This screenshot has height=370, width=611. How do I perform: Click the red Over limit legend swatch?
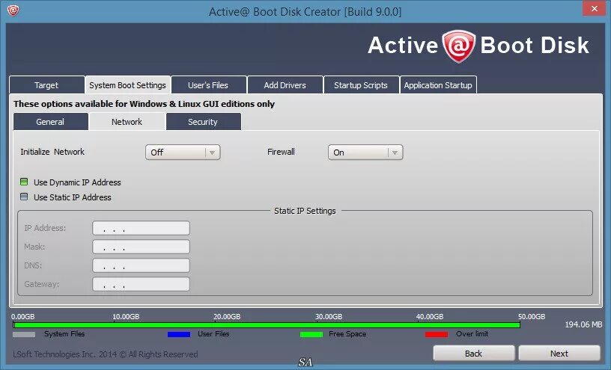click(437, 334)
